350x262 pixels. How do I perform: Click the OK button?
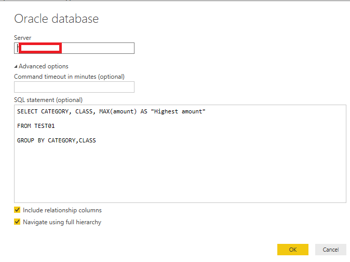coord(293,250)
